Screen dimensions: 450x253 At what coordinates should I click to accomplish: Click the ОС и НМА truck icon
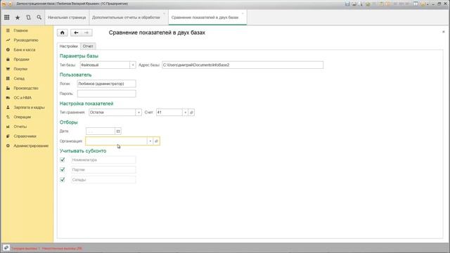tap(8, 98)
